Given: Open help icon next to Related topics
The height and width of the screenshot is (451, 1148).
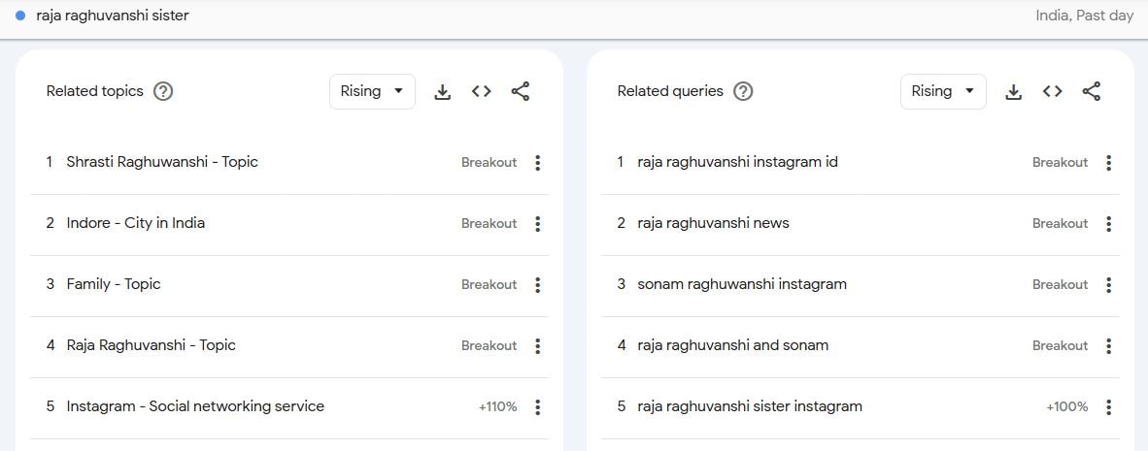Looking at the screenshot, I should coord(163,91).
